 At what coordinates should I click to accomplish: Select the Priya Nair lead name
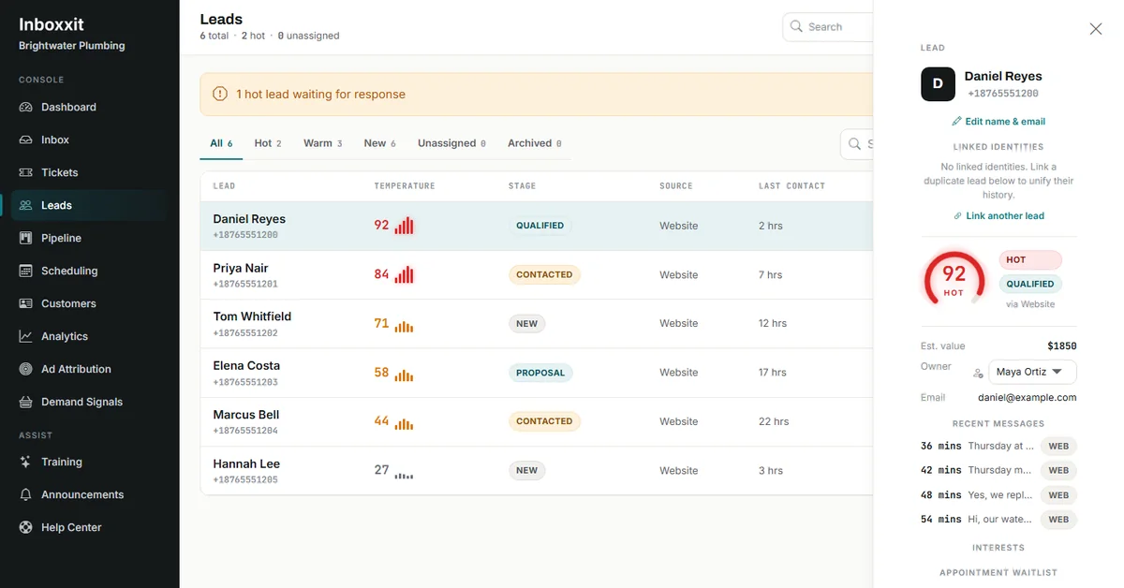click(241, 268)
